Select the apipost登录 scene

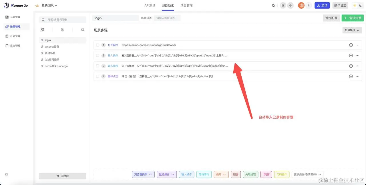click(63, 46)
